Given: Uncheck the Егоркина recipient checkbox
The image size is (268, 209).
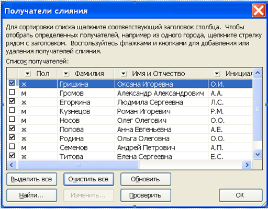Looking at the screenshot, I should click(12, 101).
